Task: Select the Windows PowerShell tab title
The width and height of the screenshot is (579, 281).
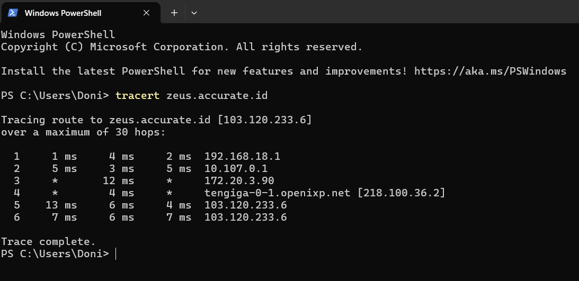Action: point(63,13)
